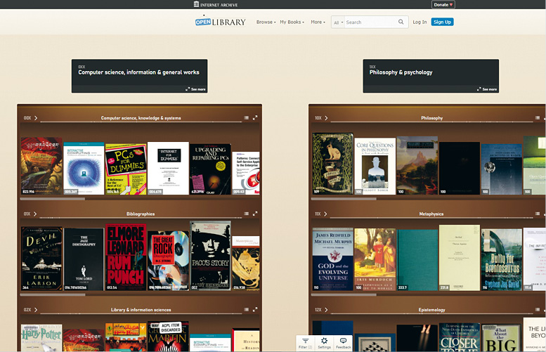Open the Feedback speech bubble
Screen dimensions: 546x352
[x=343, y=343]
